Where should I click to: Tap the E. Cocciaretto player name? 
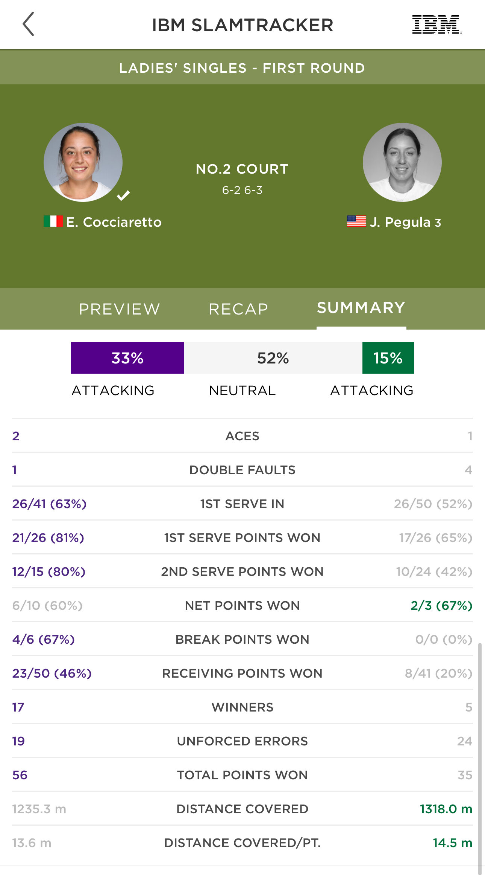tap(114, 222)
